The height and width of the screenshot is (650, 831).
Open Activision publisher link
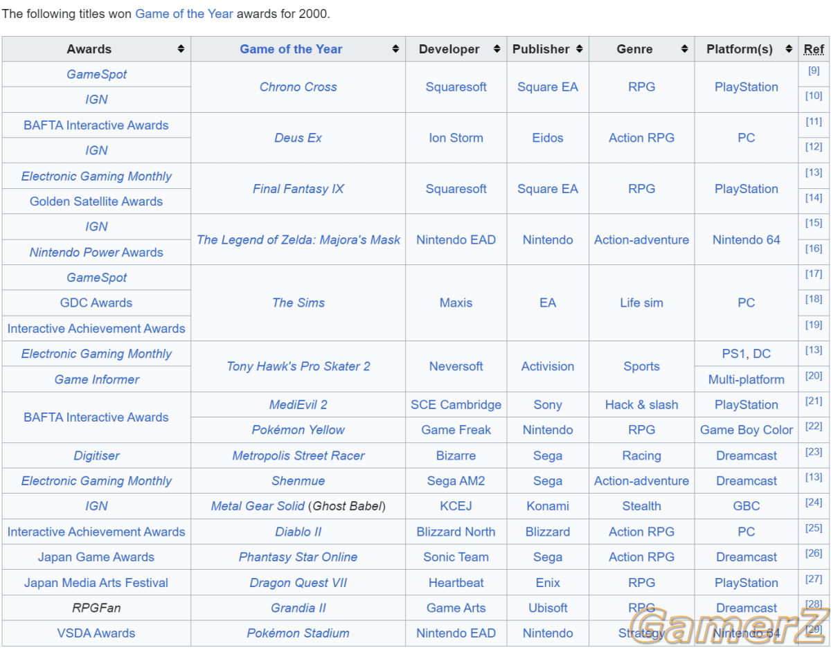[x=548, y=366]
